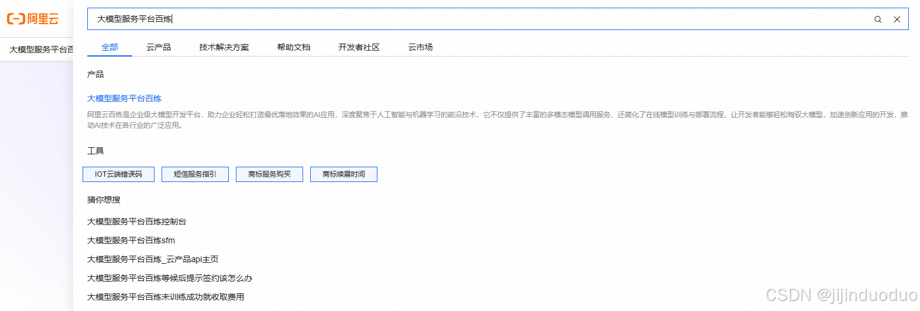The height and width of the screenshot is (311, 920).
Task: Select the 全部 tab
Action: pyautogui.click(x=110, y=47)
